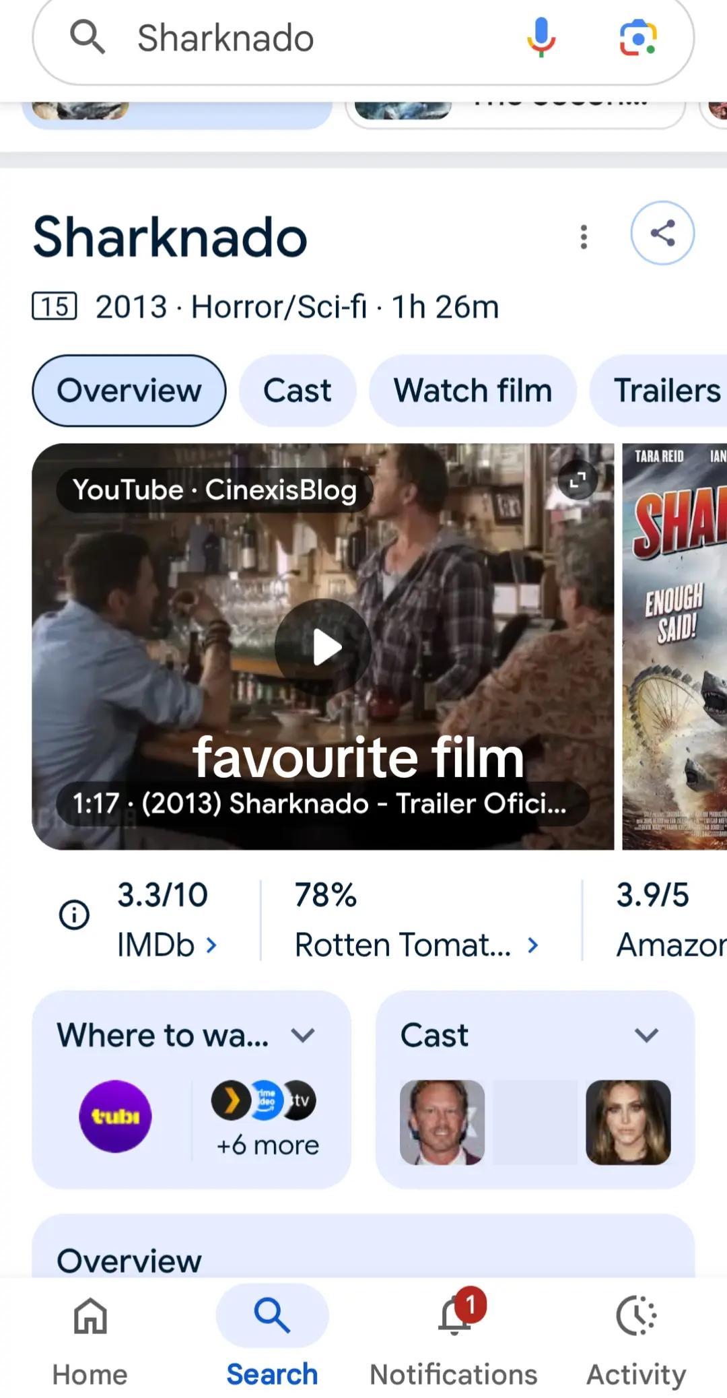Open Notifications with one alert
This screenshot has height=1398, width=727.
tap(454, 1338)
